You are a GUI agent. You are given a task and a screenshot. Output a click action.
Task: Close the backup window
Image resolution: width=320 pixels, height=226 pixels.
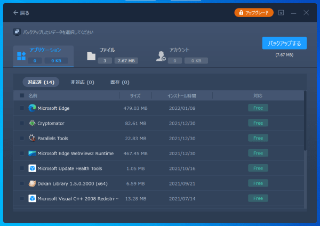(306, 13)
